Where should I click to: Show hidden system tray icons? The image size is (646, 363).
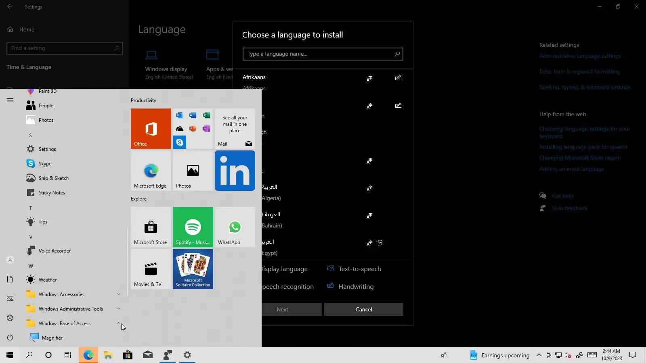point(539,355)
